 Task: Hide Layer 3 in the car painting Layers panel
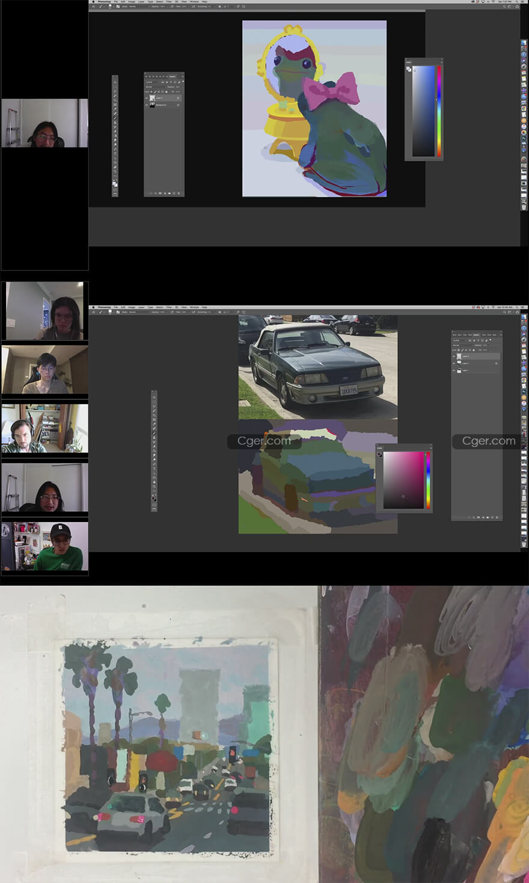[454, 356]
